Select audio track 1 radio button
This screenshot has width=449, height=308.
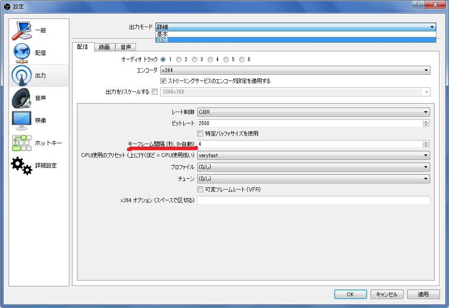tap(163, 59)
